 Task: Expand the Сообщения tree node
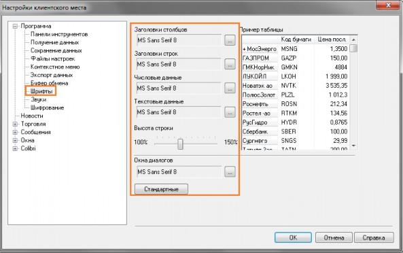pyautogui.click(x=15, y=133)
